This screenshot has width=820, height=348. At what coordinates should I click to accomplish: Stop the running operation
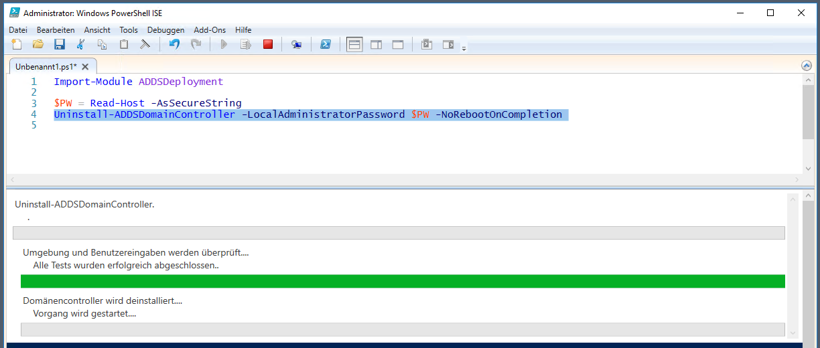tap(268, 44)
